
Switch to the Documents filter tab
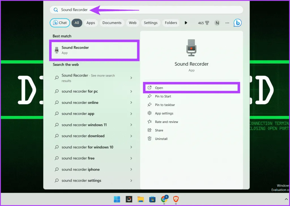tap(112, 23)
